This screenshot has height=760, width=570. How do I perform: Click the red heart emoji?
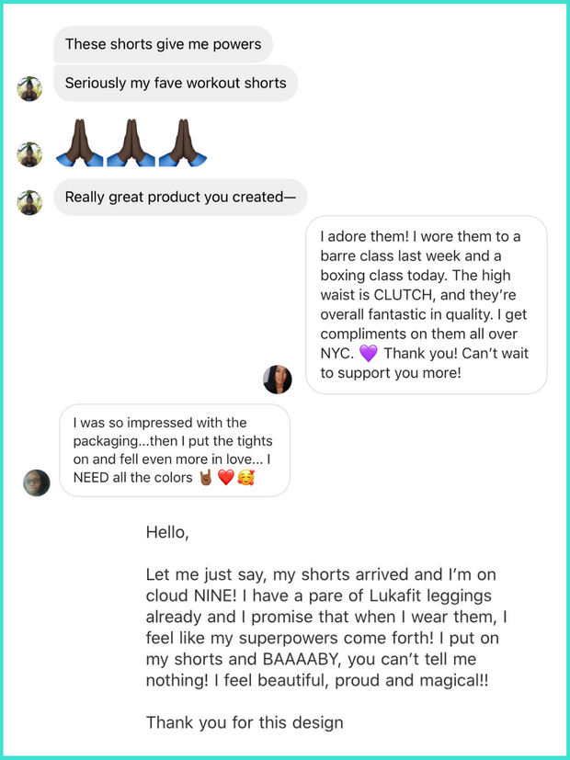[226, 478]
